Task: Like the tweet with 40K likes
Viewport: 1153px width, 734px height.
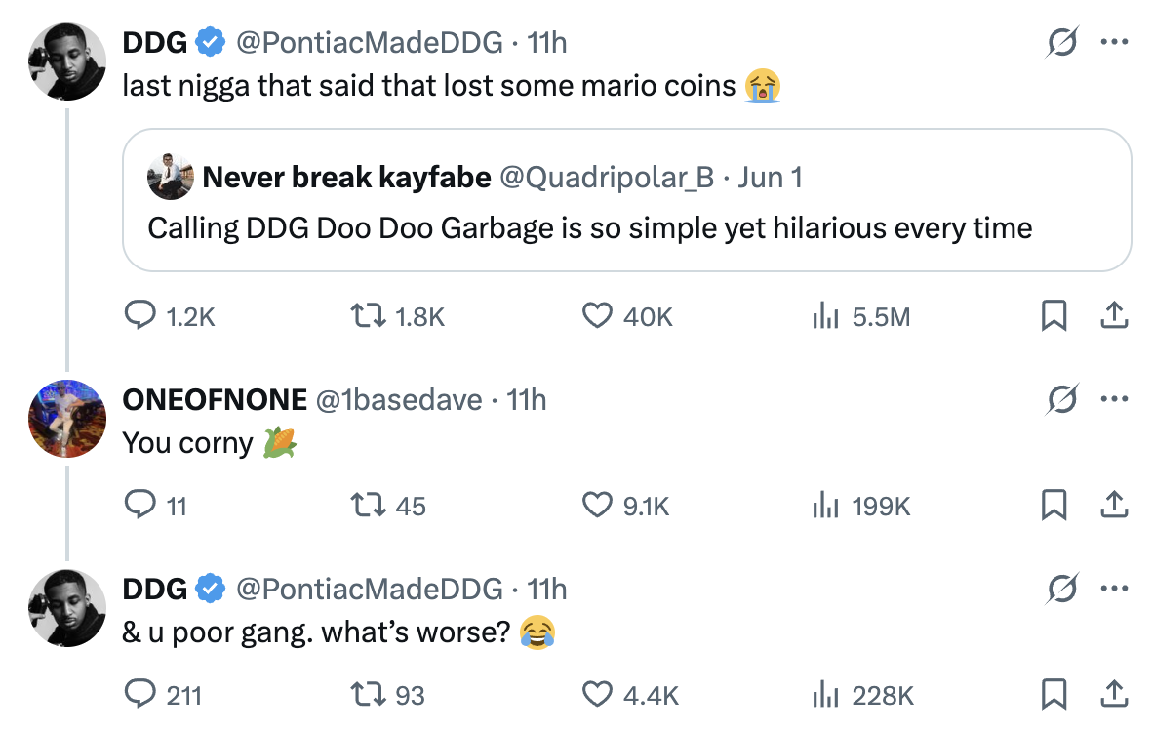Action: [x=597, y=315]
